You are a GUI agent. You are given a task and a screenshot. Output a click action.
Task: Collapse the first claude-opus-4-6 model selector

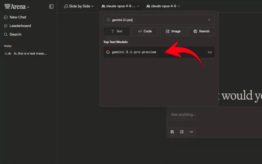tap(120, 6)
